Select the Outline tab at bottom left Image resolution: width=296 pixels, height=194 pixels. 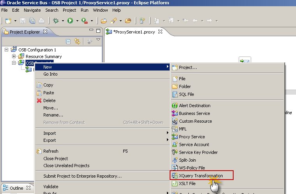coord(16,188)
